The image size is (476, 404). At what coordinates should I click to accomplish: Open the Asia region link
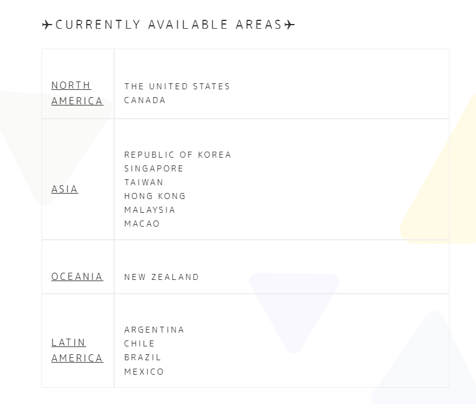pos(65,189)
